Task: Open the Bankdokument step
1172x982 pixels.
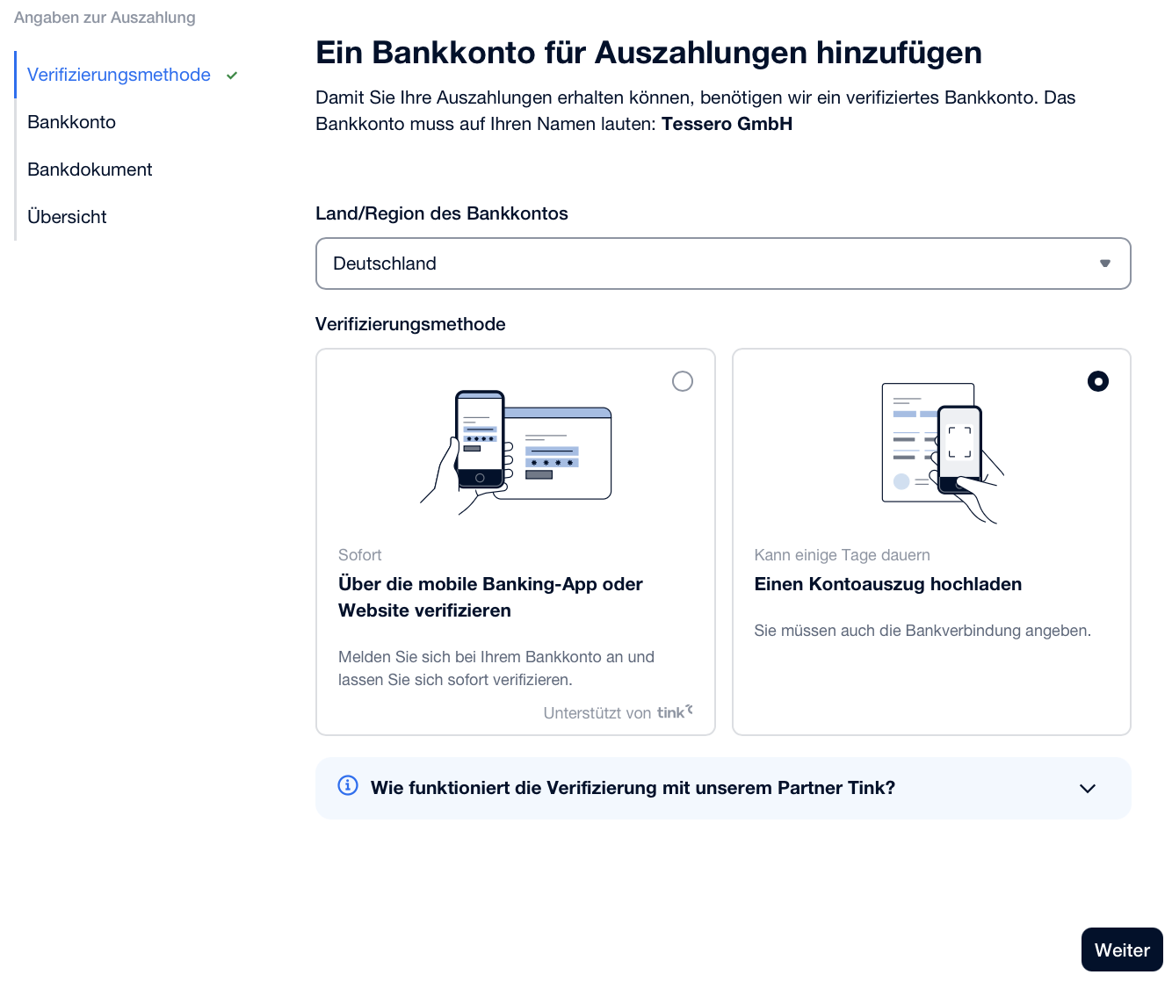Action: tap(90, 170)
